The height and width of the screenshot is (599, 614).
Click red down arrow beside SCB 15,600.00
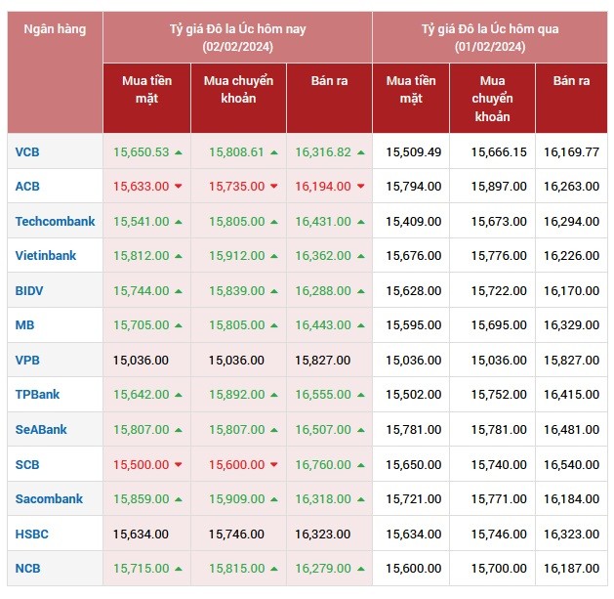click(274, 465)
